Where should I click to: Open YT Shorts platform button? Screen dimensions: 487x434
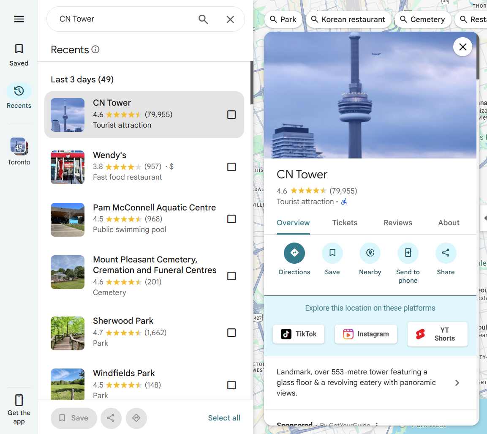coord(437,334)
